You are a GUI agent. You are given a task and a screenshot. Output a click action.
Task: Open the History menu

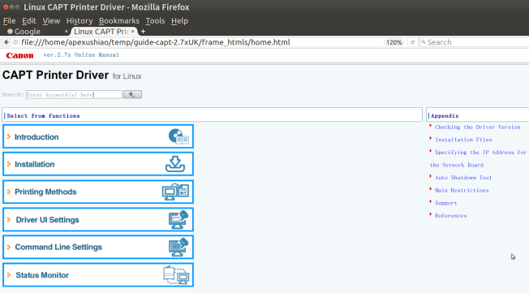pyautogui.click(x=80, y=21)
